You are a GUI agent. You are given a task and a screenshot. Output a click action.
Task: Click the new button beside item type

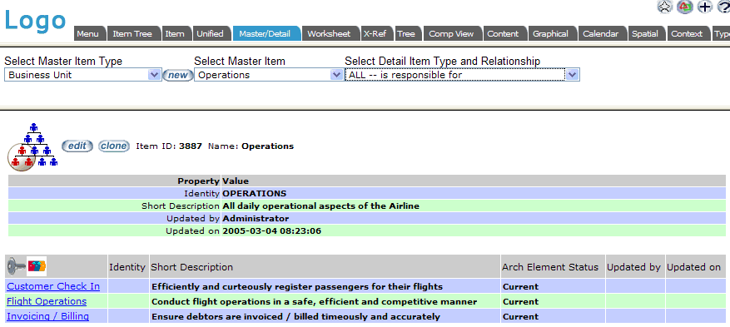point(177,75)
